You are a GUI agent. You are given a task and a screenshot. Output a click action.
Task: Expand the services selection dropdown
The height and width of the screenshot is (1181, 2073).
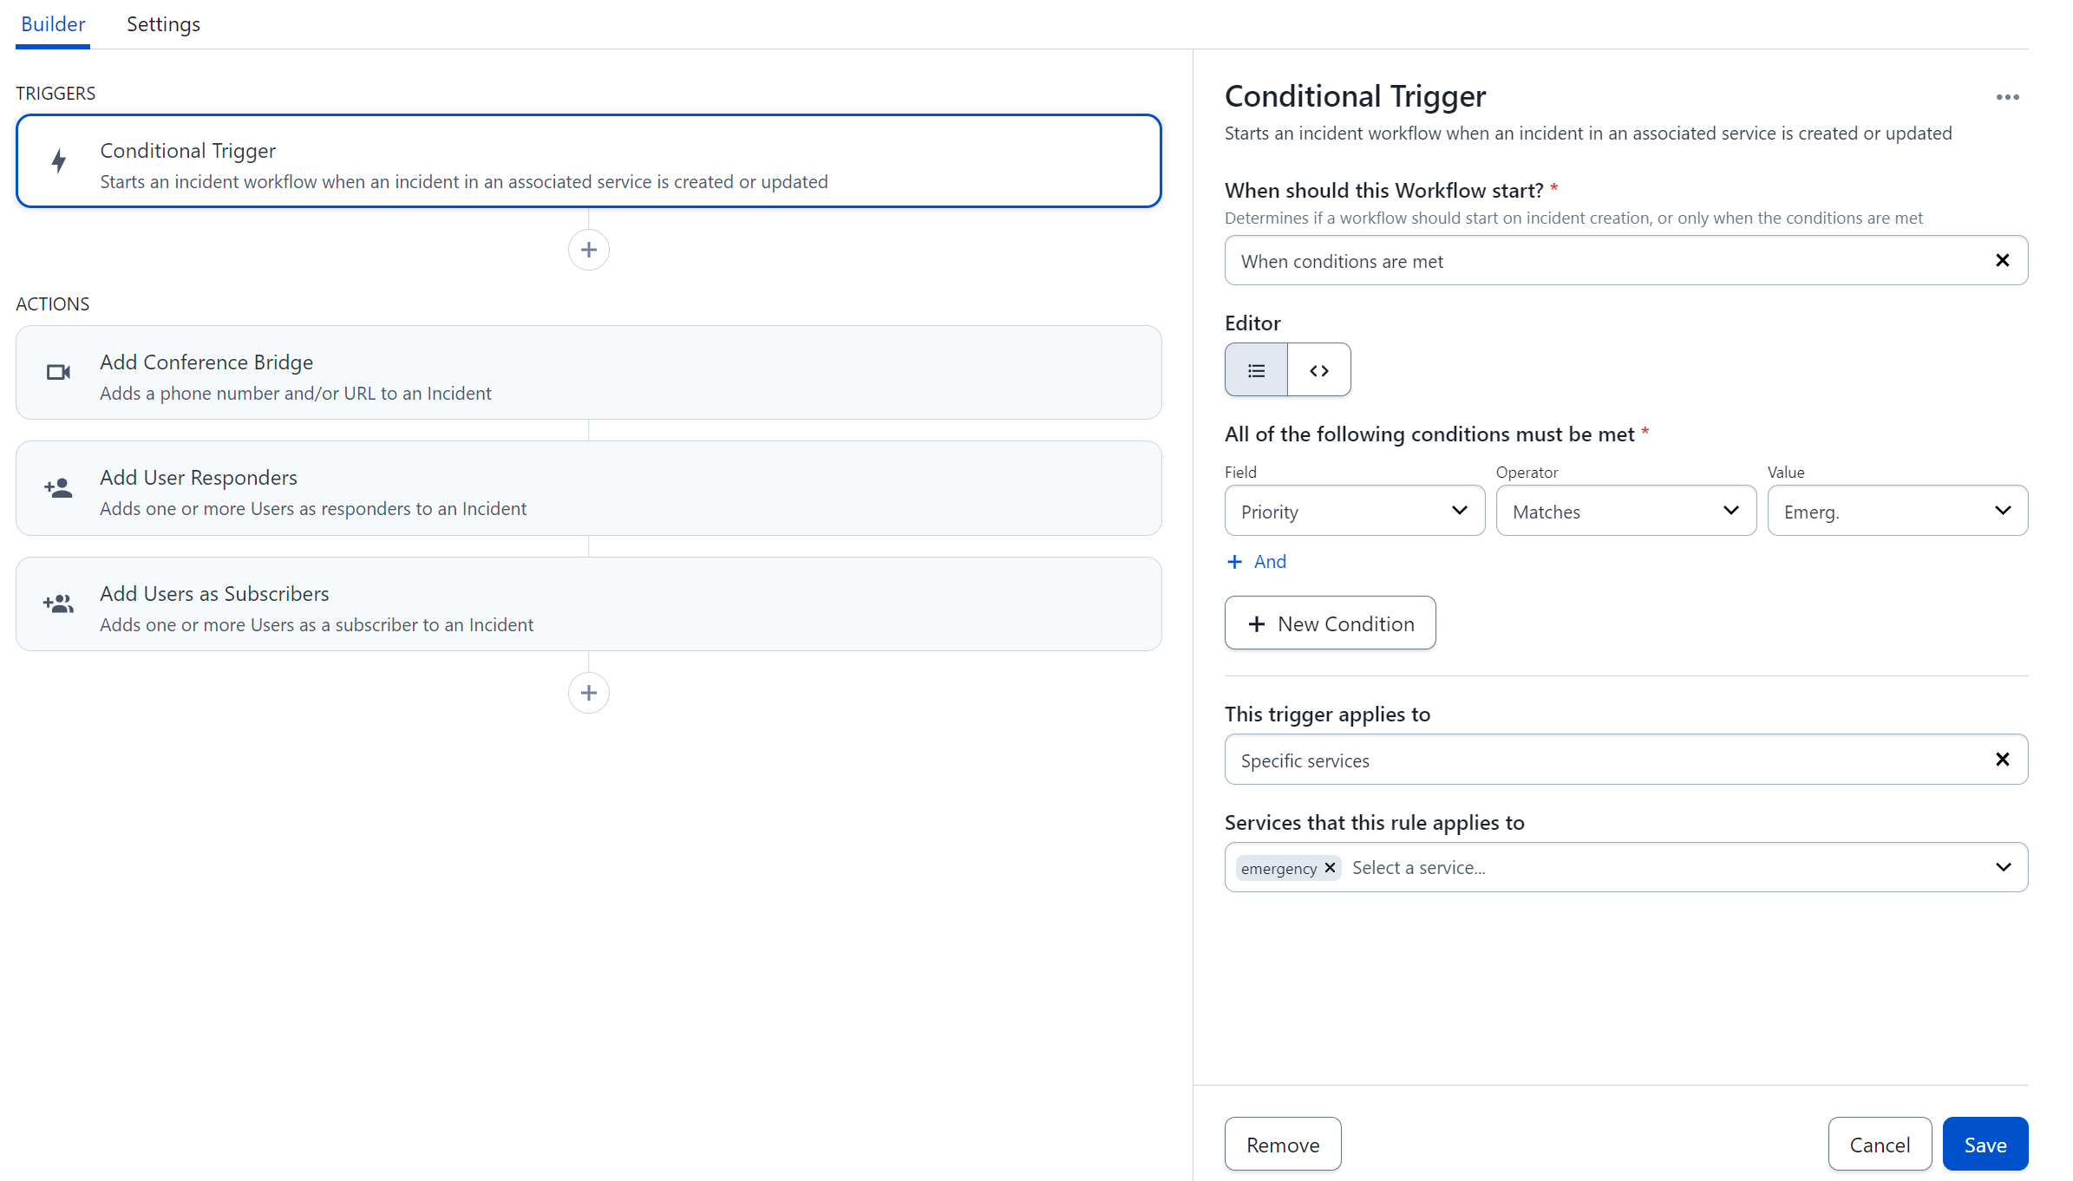[2004, 866]
